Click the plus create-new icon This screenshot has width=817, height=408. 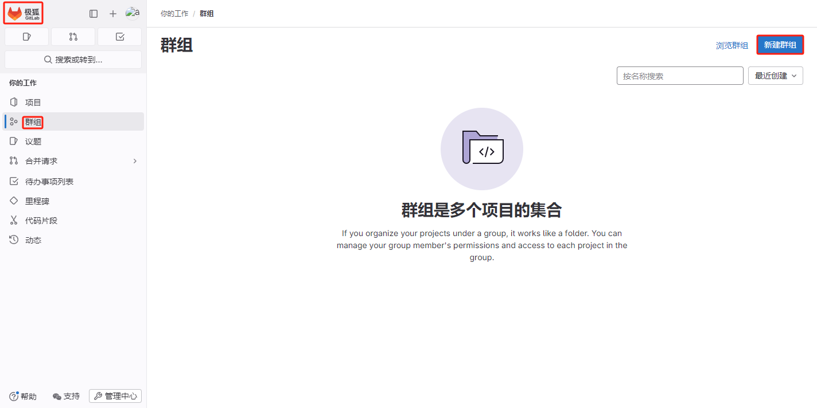point(113,14)
